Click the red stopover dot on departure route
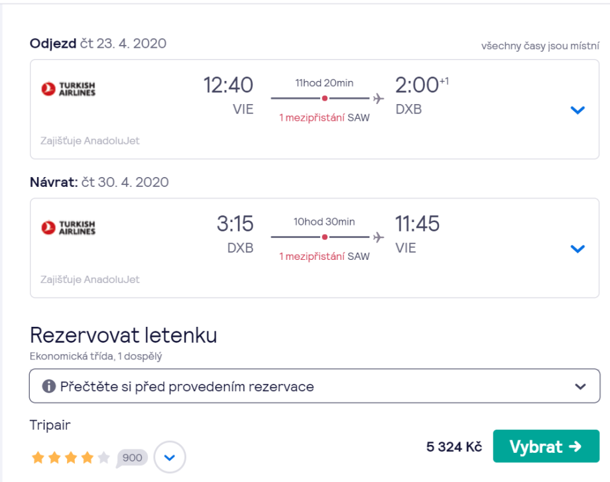The width and height of the screenshot is (610, 482). click(x=324, y=99)
